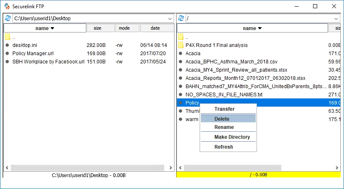Click the bullet icon beside Policy Manager.url
Screen dimensions: 344x189
7,54
